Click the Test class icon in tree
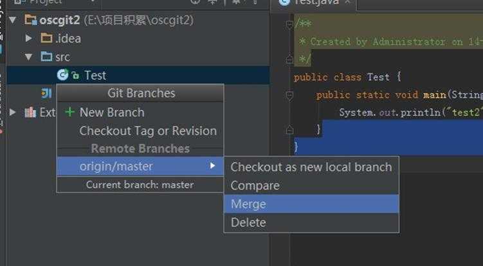 click(62, 75)
